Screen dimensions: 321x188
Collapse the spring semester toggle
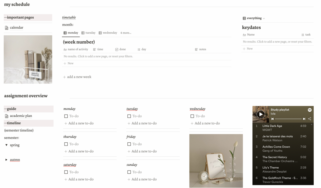click(x=6, y=145)
